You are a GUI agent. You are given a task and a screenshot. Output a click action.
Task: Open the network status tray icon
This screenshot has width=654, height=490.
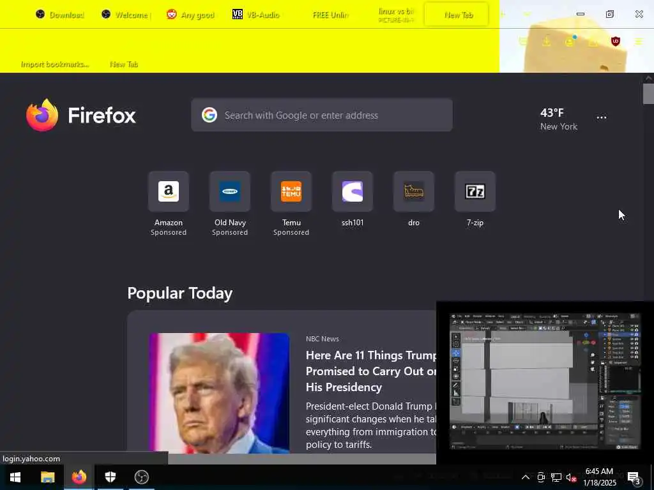tap(556, 477)
